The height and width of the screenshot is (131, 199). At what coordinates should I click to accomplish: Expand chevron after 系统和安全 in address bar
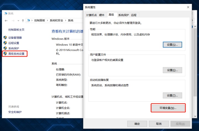pyautogui.click(x=66, y=20)
